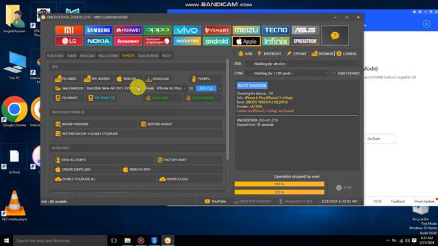The width and height of the screenshot is (438, 246).
Task: Select the Qualcomm Snapdragon tile
Action: point(157,41)
